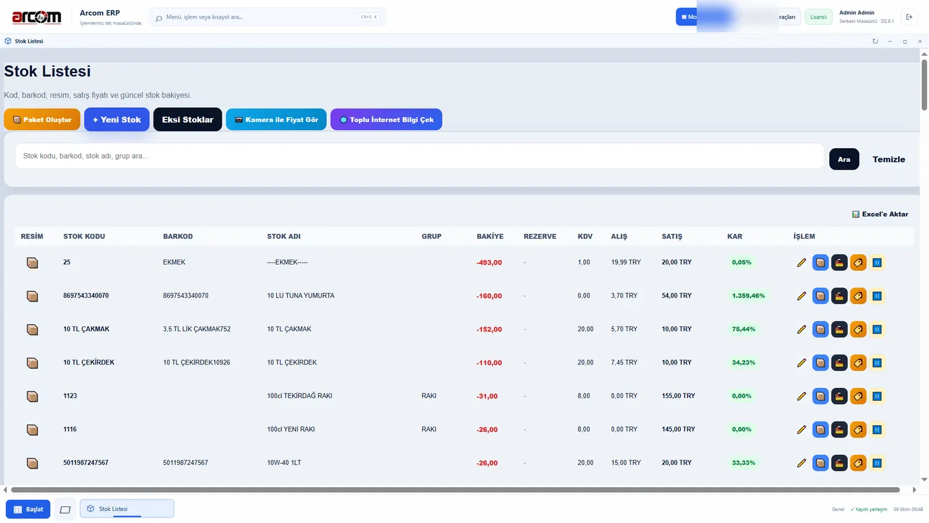
Task: Click the pale yellow barcode icon in the 10W-40 1LT row
Action: pos(877,463)
